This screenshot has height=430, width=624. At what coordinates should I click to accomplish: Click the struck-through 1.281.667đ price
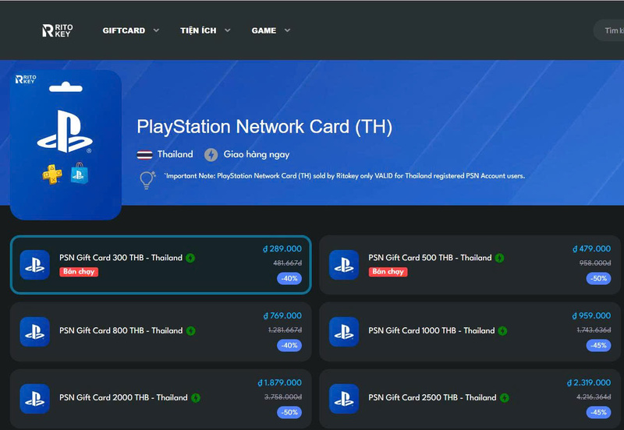(285, 330)
